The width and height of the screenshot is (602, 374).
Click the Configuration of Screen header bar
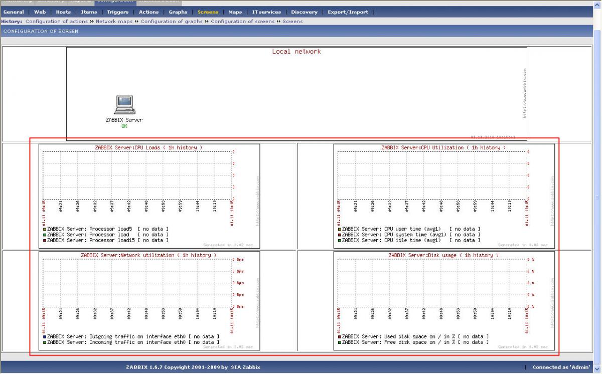click(x=296, y=32)
